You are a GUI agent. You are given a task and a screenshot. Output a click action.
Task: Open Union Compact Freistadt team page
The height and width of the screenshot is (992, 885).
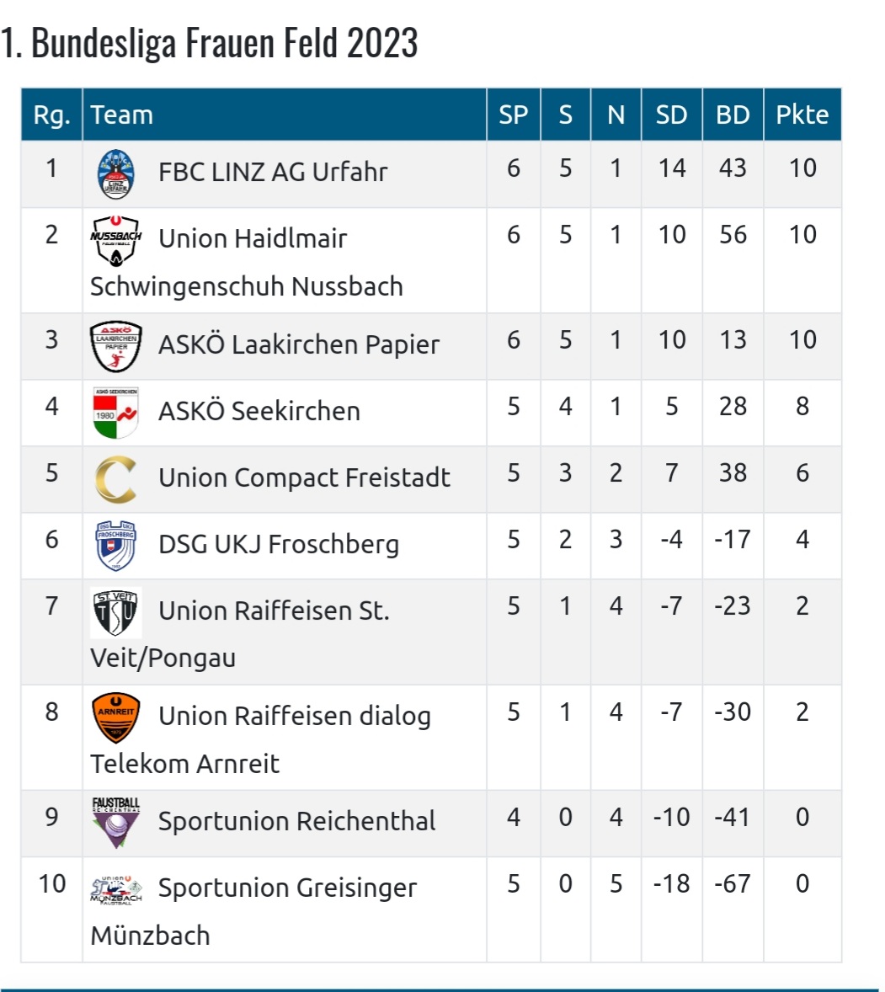[304, 477]
